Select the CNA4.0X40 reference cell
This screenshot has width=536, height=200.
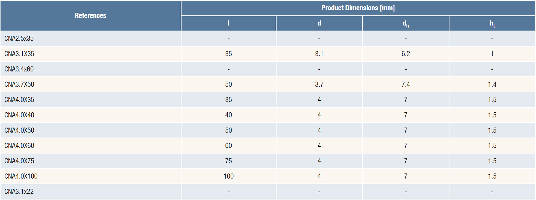[19, 115]
